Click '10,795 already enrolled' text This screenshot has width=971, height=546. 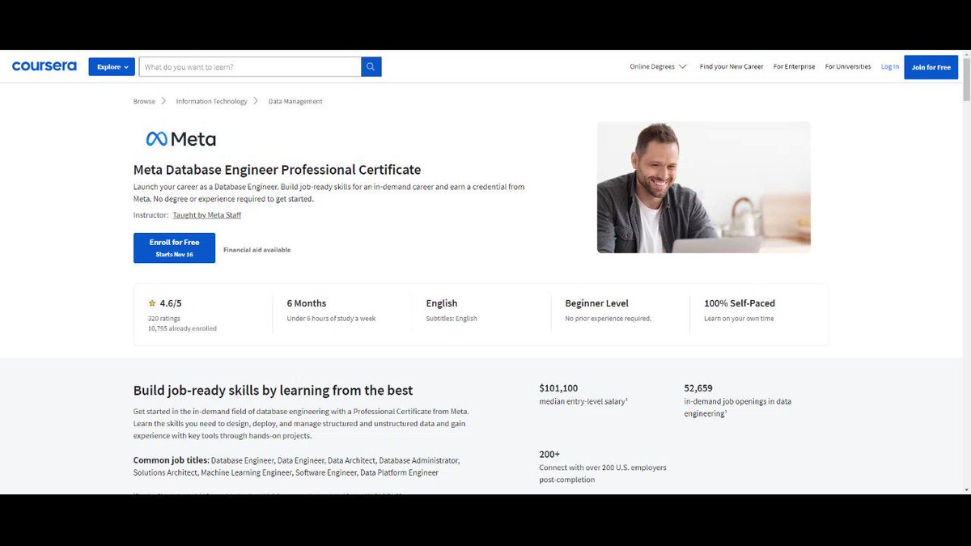[182, 328]
